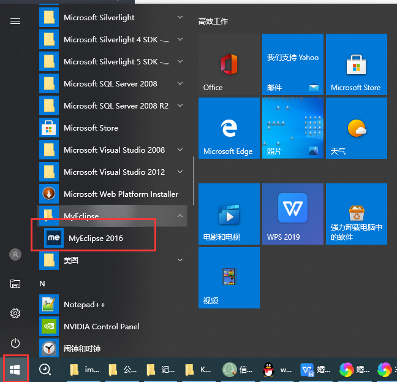
Task: Click the app list scrollbar
Action: click(194, 181)
